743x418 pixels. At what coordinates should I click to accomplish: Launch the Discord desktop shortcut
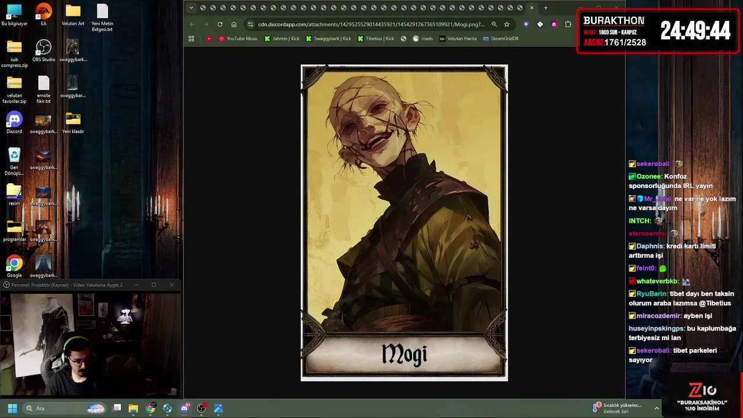(x=15, y=123)
